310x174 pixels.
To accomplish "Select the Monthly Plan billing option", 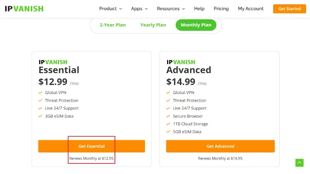I will coord(196,25).
